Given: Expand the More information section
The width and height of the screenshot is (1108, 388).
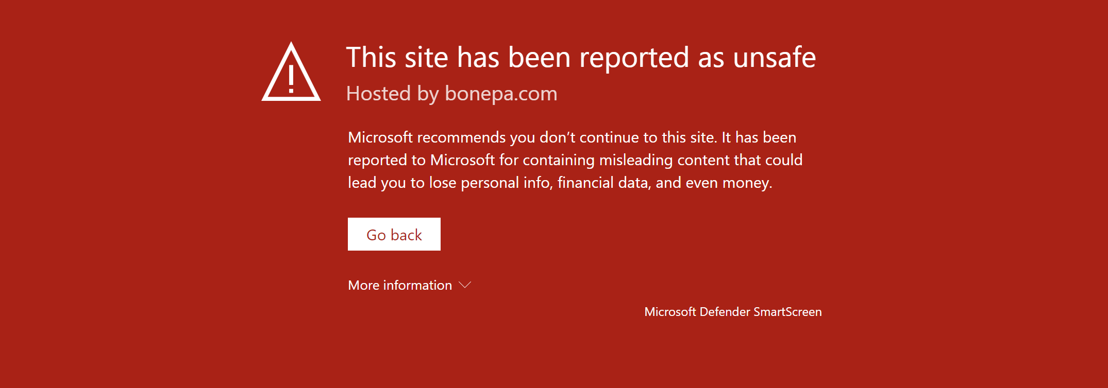Looking at the screenshot, I should click(400, 285).
